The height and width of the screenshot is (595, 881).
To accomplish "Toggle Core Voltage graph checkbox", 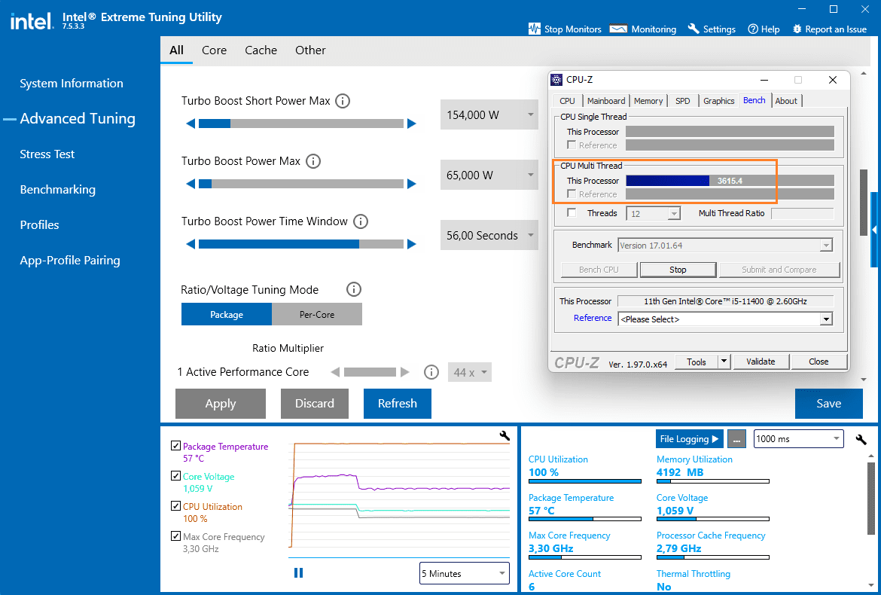I will click(x=176, y=476).
